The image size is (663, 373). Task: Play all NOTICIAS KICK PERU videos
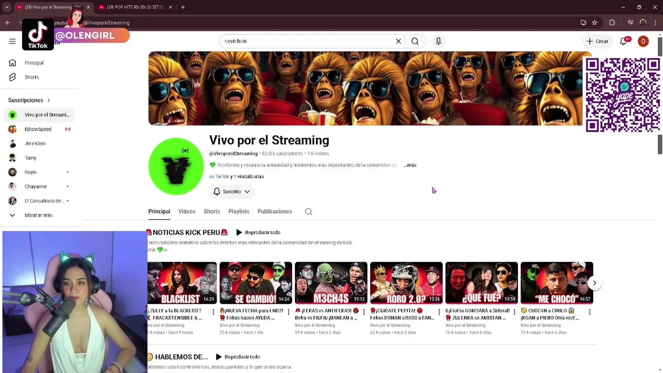click(x=258, y=233)
